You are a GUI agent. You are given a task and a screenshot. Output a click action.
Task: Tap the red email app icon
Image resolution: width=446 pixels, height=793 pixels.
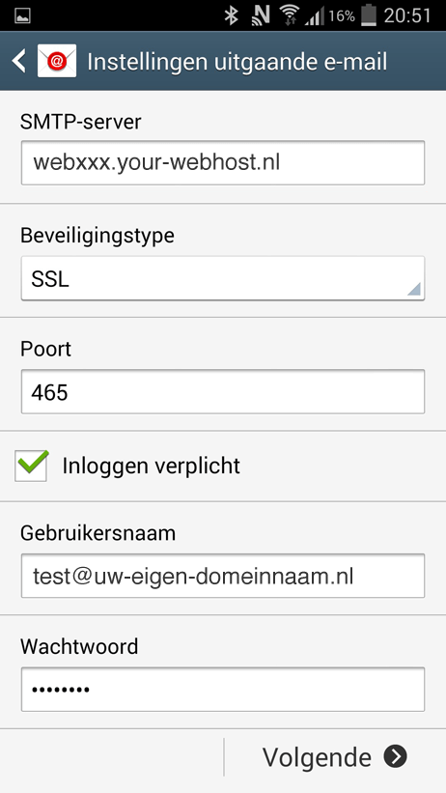click(x=57, y=61)
